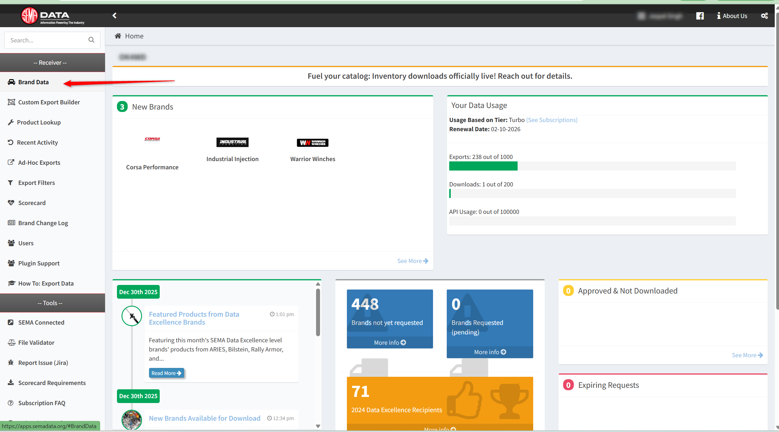The image size is (779, 432).
Task: Open More info for Brands not yet requested
Action: (x=390, y=342)
